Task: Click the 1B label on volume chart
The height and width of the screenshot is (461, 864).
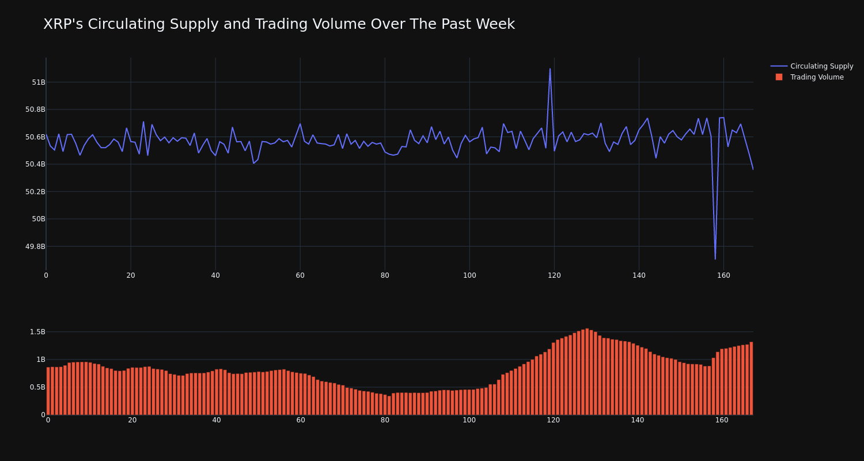Action: point(41,360)
